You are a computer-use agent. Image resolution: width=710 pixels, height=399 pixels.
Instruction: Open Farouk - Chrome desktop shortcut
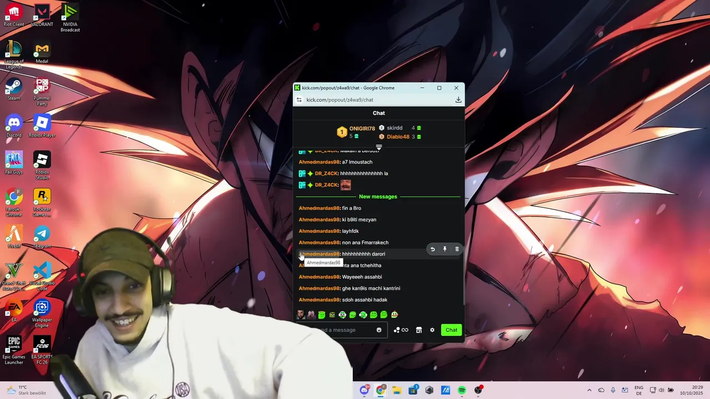[14, 203]
